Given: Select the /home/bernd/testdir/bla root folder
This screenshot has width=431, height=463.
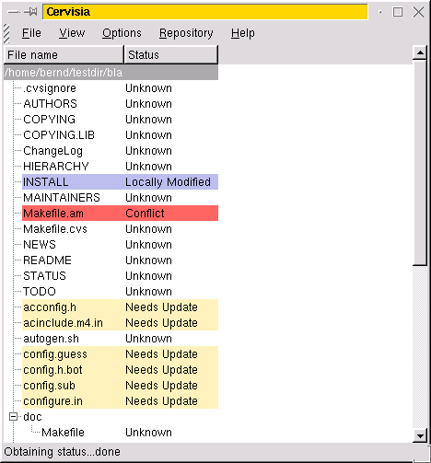Looking at the screenshot, I should tap(111, 73).
